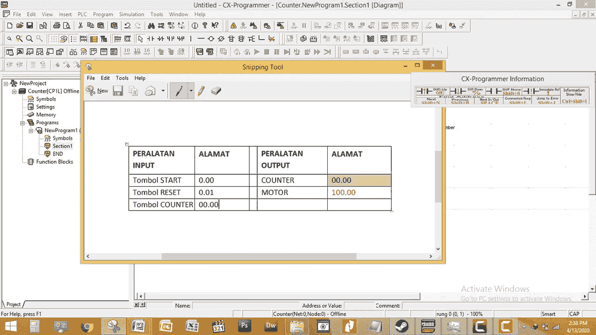Collapse the NewProgram1 tree node
596x335 pixels.
coord(31,131)
